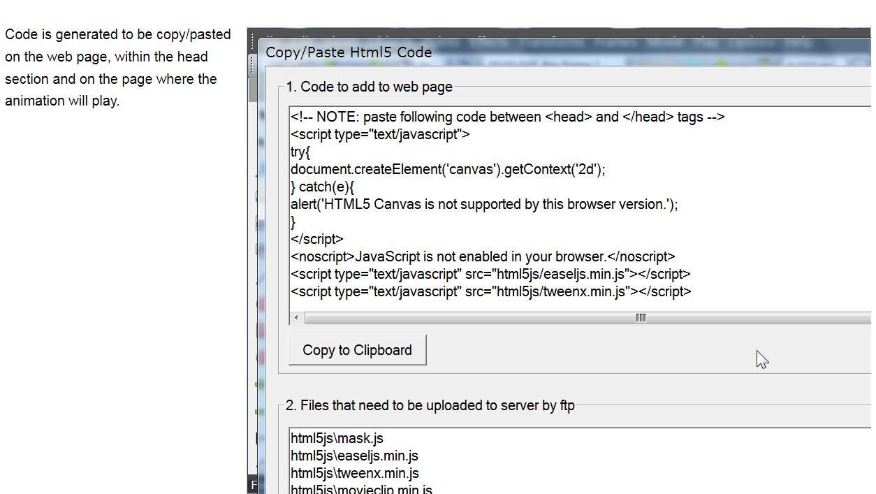Select html5js\tweenx.min.js in files list
The height and width of the screenshot is (494, 876).
click(x=355, y=474)
